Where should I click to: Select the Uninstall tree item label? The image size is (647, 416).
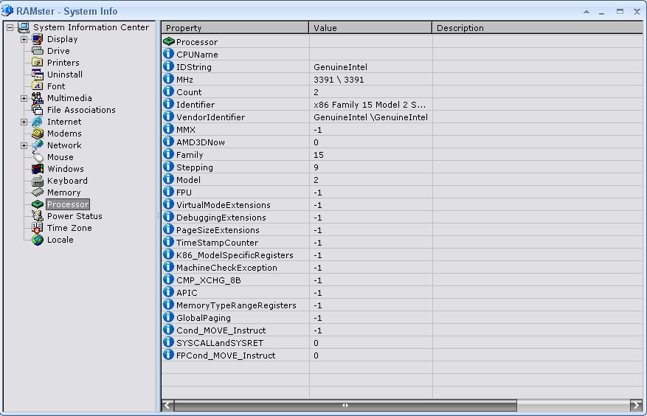pos(65,74)
